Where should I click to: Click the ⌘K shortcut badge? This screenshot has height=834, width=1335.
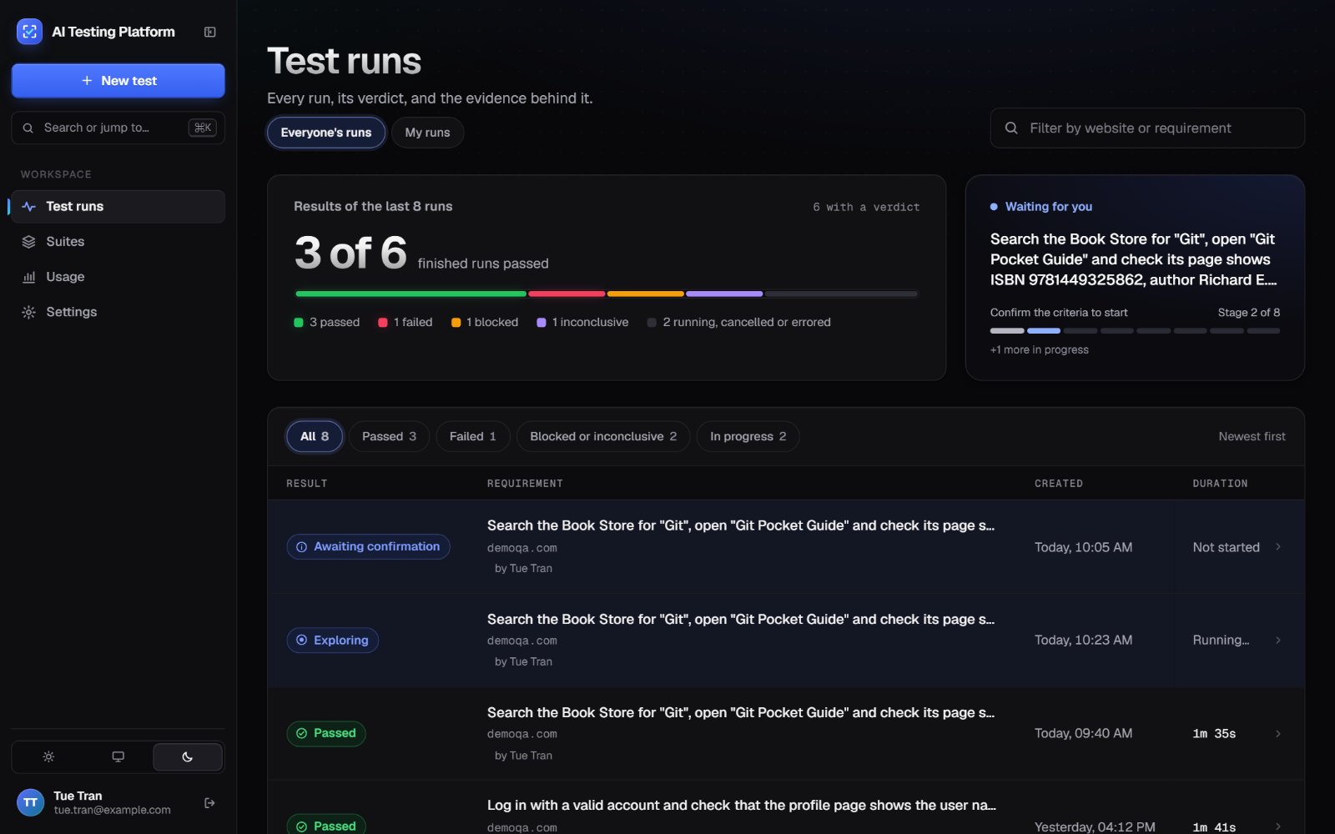(203, 128)
